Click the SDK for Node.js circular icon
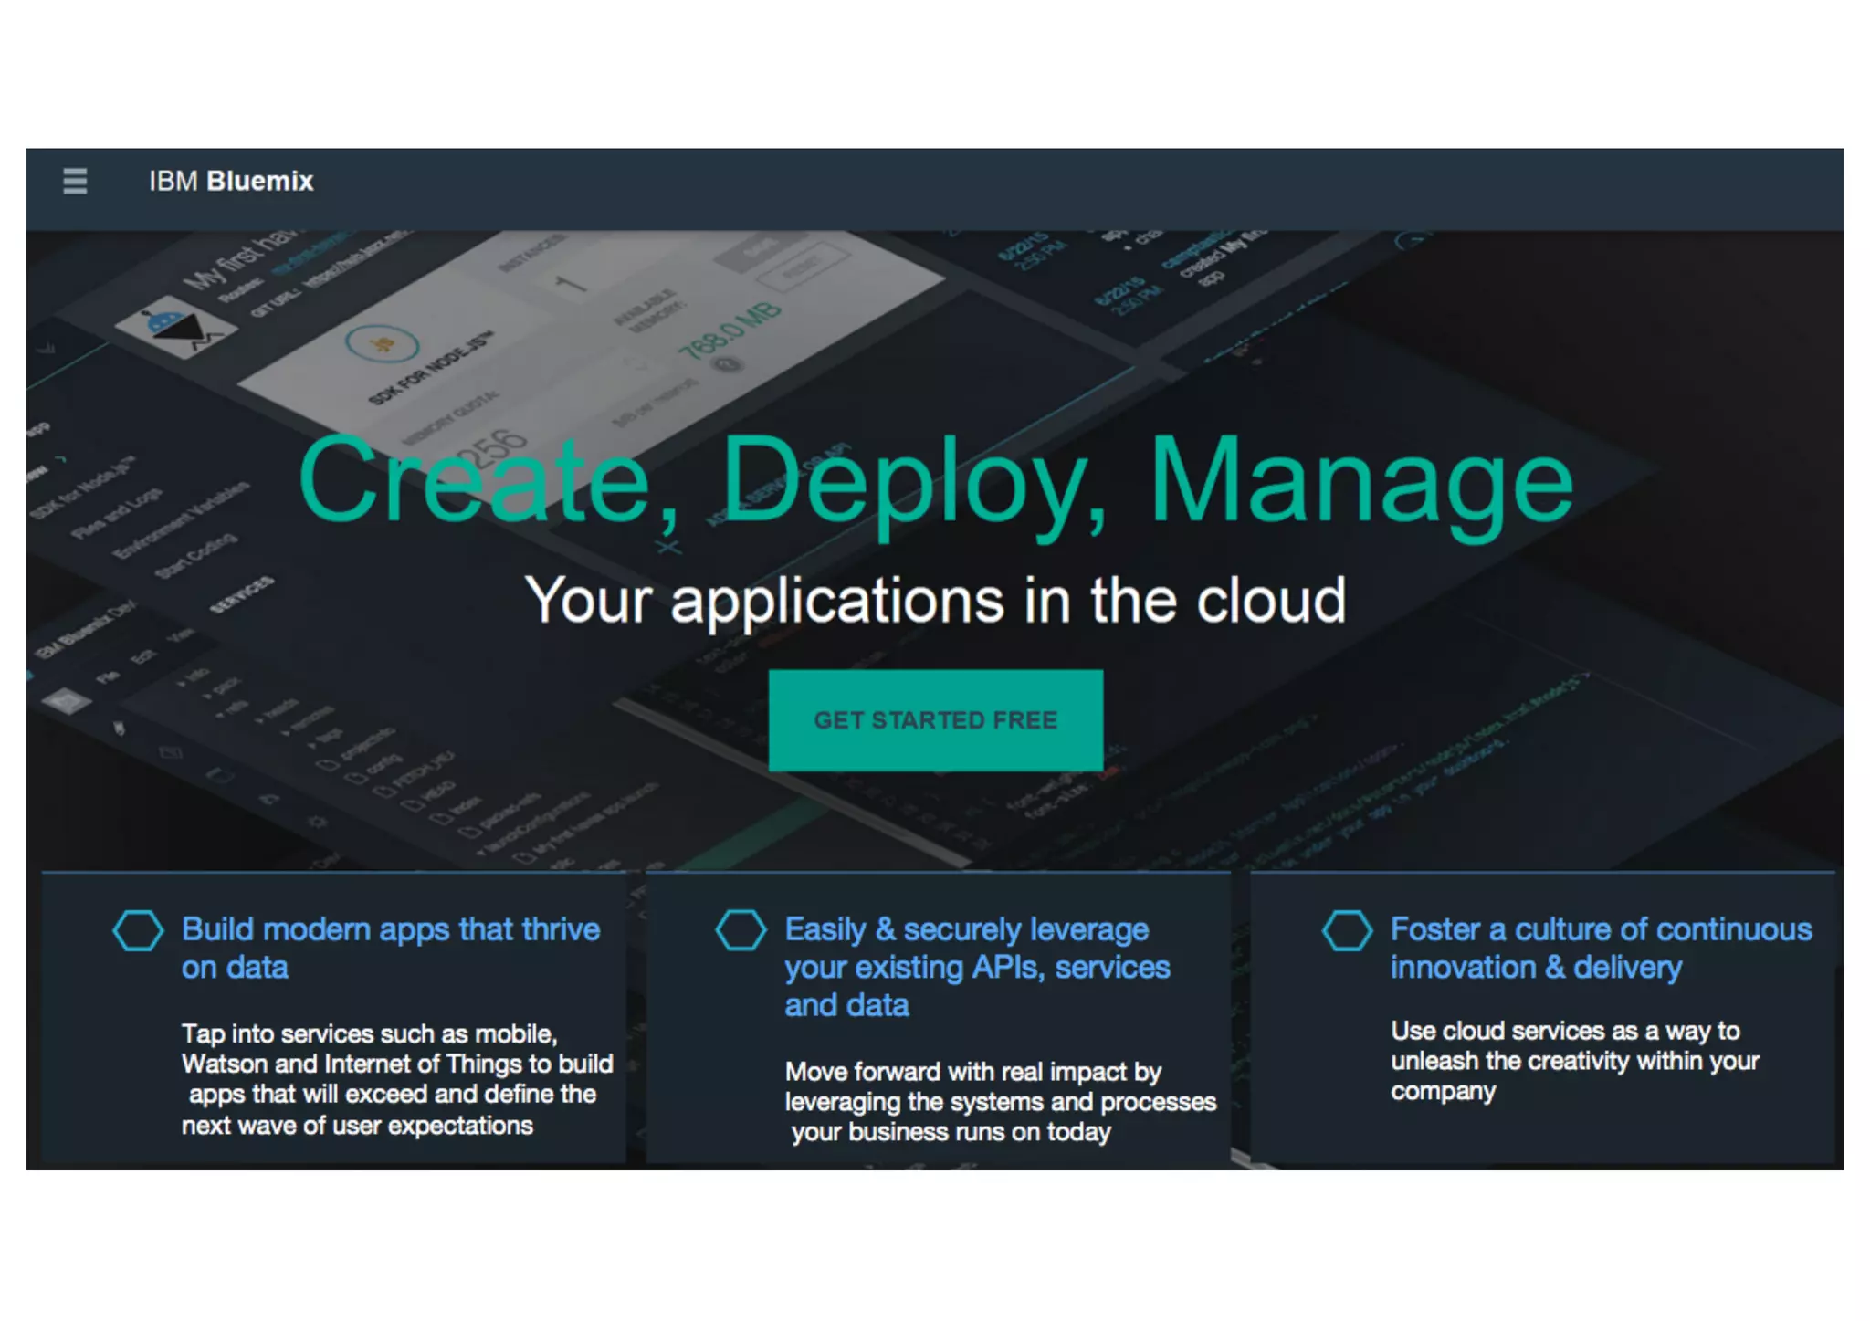 pyautogui.click(x=383, y=344)
